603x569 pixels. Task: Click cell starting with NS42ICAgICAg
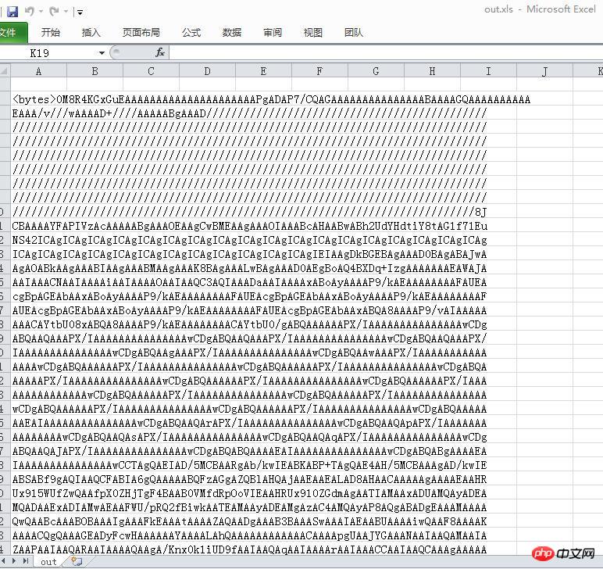(249, 240)
